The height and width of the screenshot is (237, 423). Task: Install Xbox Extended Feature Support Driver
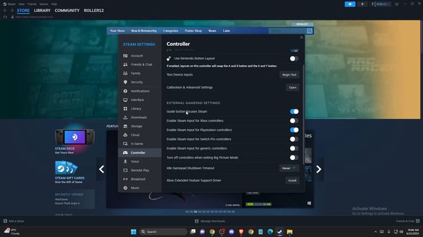coord(292,180)
